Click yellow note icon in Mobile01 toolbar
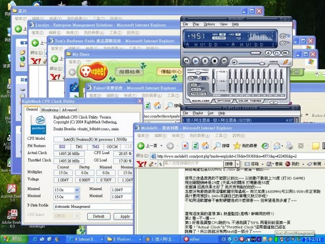Viewport: 325px width, 244px height. 315,146
